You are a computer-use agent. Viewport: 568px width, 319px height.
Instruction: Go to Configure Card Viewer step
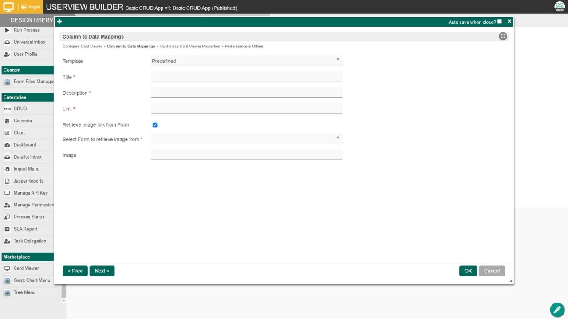[82, 46]
